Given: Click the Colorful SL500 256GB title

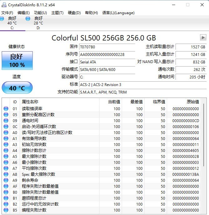Looking at the screenshot, I should (104, 38).
